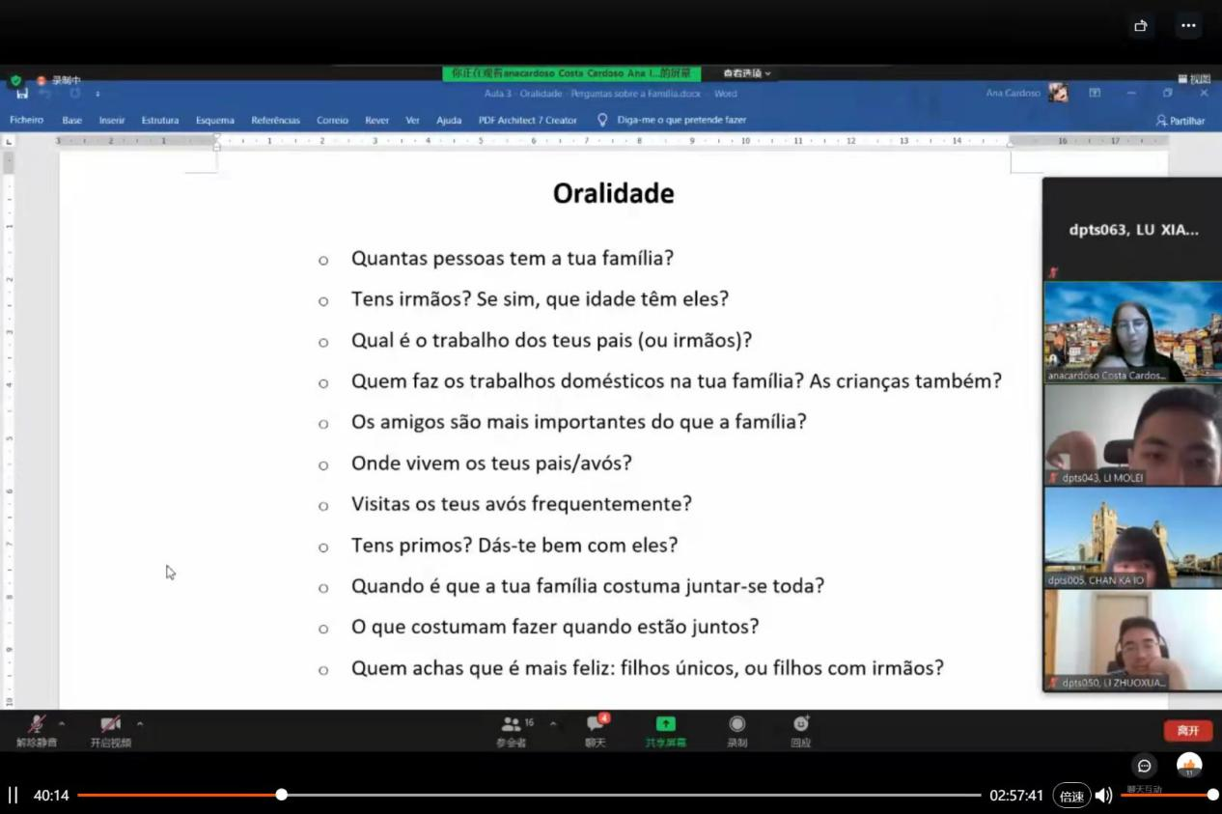Open the Chat panel icon

tap(596, 724)
